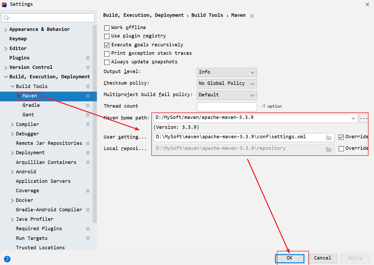
Task: Expand the Maven node arrow
Action: coord(19,96)
